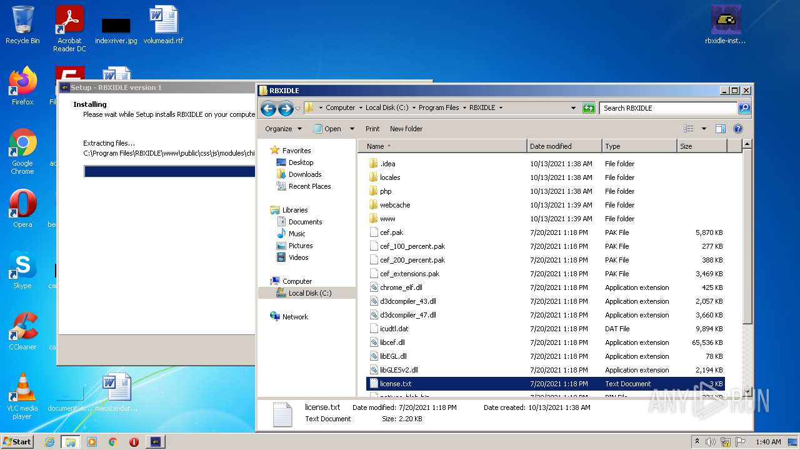Viewport: 800px width, 450px height.
Task: Select the rbxidle installer desktop icon
Action: [x=726, y=25]
